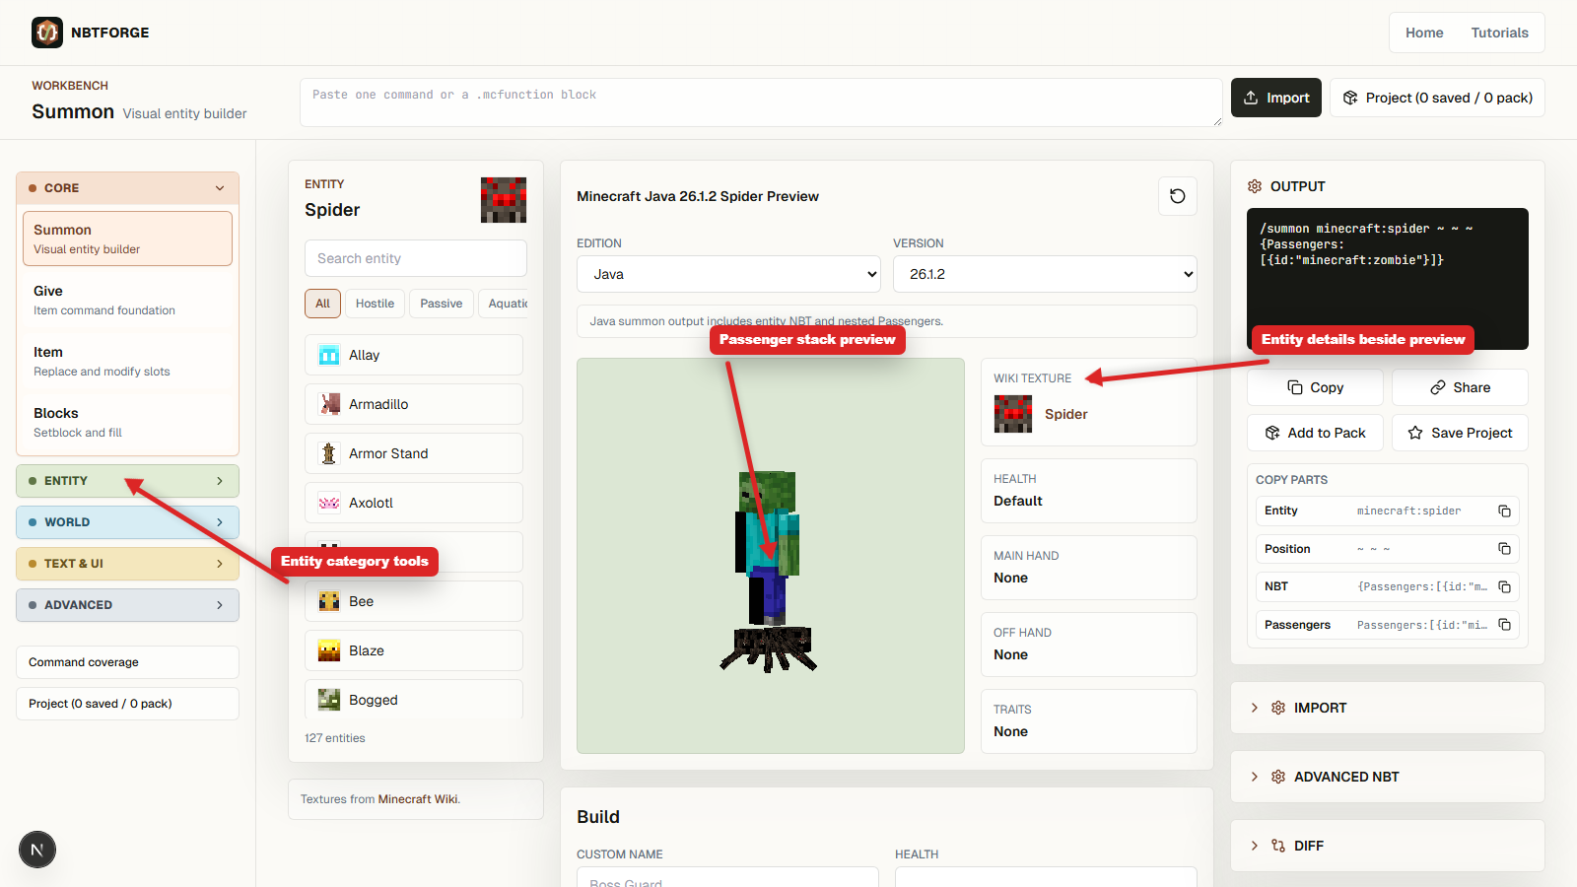Click the Build Health input field
This screenshot has height=887, width=1577.
pos(1046,877)
